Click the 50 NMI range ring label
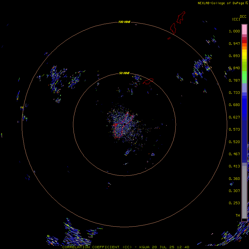Image resolution: width=249 pixels, height=249 pixels. pos(124,73)
